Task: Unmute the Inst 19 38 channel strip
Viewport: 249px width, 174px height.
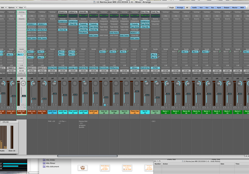Action: pyautogui.click(x=105, y=105)
